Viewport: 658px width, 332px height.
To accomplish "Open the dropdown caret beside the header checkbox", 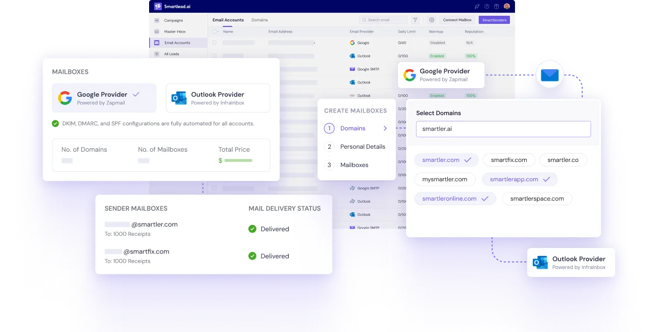I will 218,32.
